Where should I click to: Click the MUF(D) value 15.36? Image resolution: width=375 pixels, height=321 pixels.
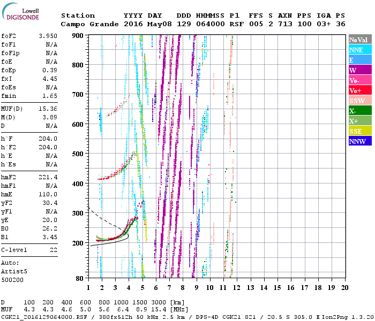click(48, 109)
